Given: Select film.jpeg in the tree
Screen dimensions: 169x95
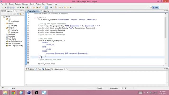Looking at the screenshot, I should click(14, 26).
